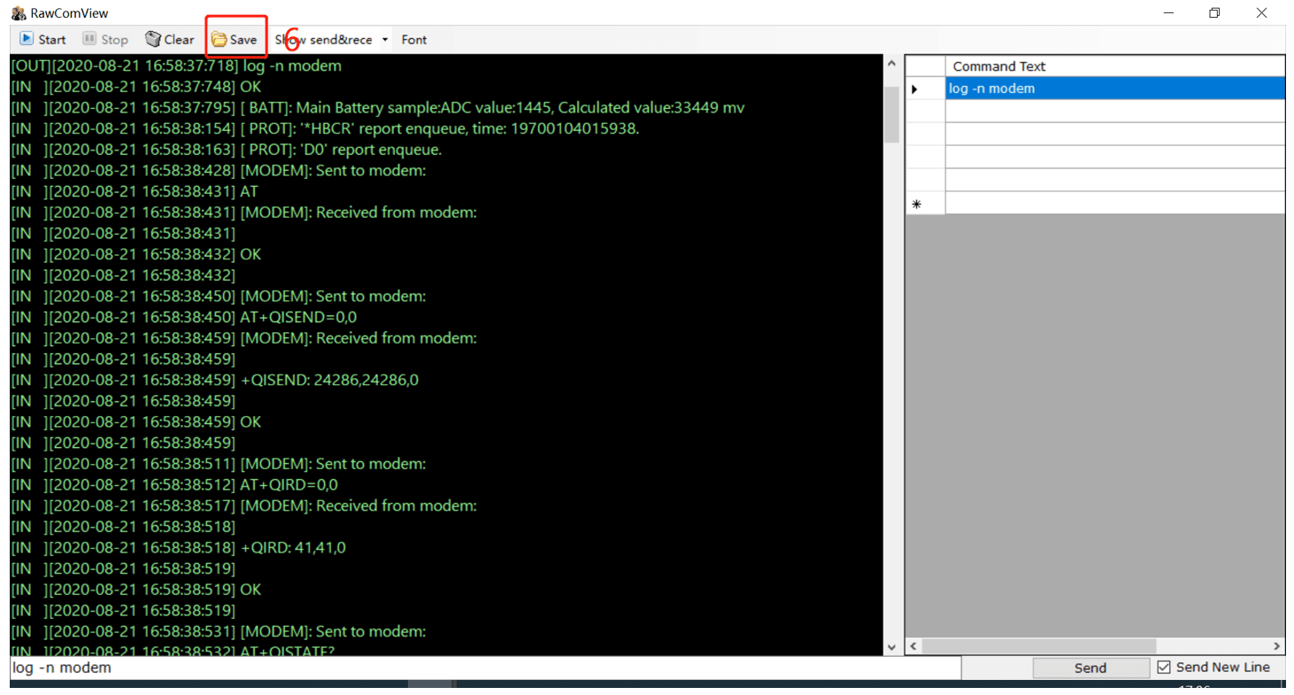This screenshot has height=695, width=1294.
Task: Click the Send button
Action: coord(1090,668)
